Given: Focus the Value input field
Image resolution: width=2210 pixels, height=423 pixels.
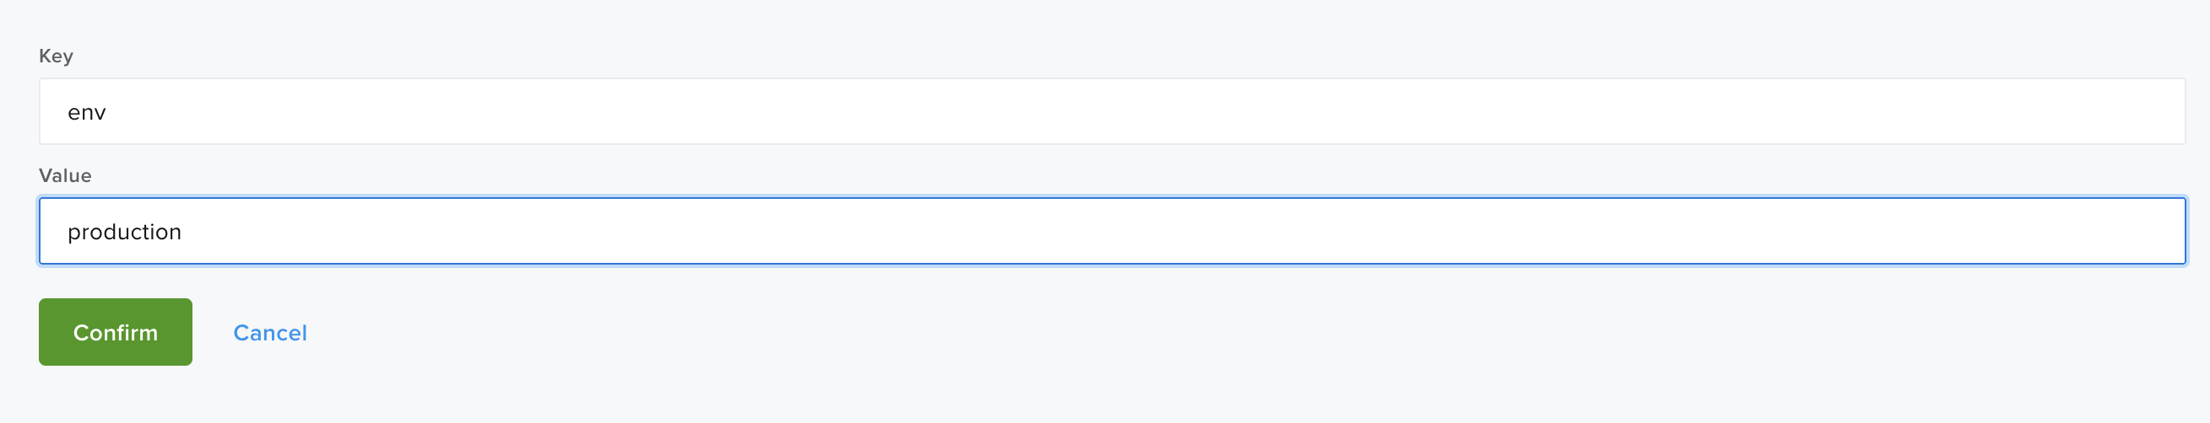Looking at the screenshot, I should [1111, 231].
